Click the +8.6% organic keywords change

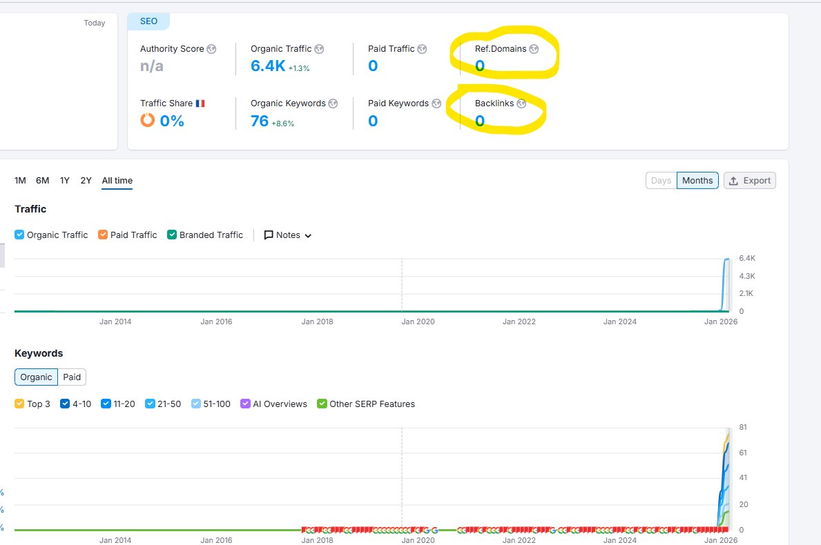(282, 123)
